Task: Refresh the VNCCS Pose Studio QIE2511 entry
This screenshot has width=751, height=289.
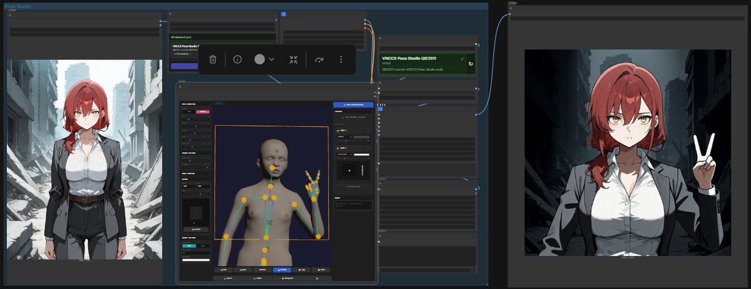Action: [x=471, y=64]
